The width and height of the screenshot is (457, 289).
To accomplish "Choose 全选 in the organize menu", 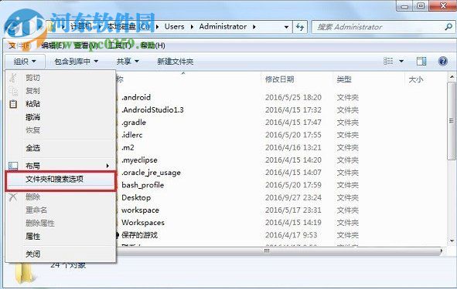I will click(x=32, y=148).
